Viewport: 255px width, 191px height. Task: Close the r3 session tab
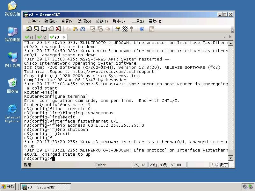(64, 37)
